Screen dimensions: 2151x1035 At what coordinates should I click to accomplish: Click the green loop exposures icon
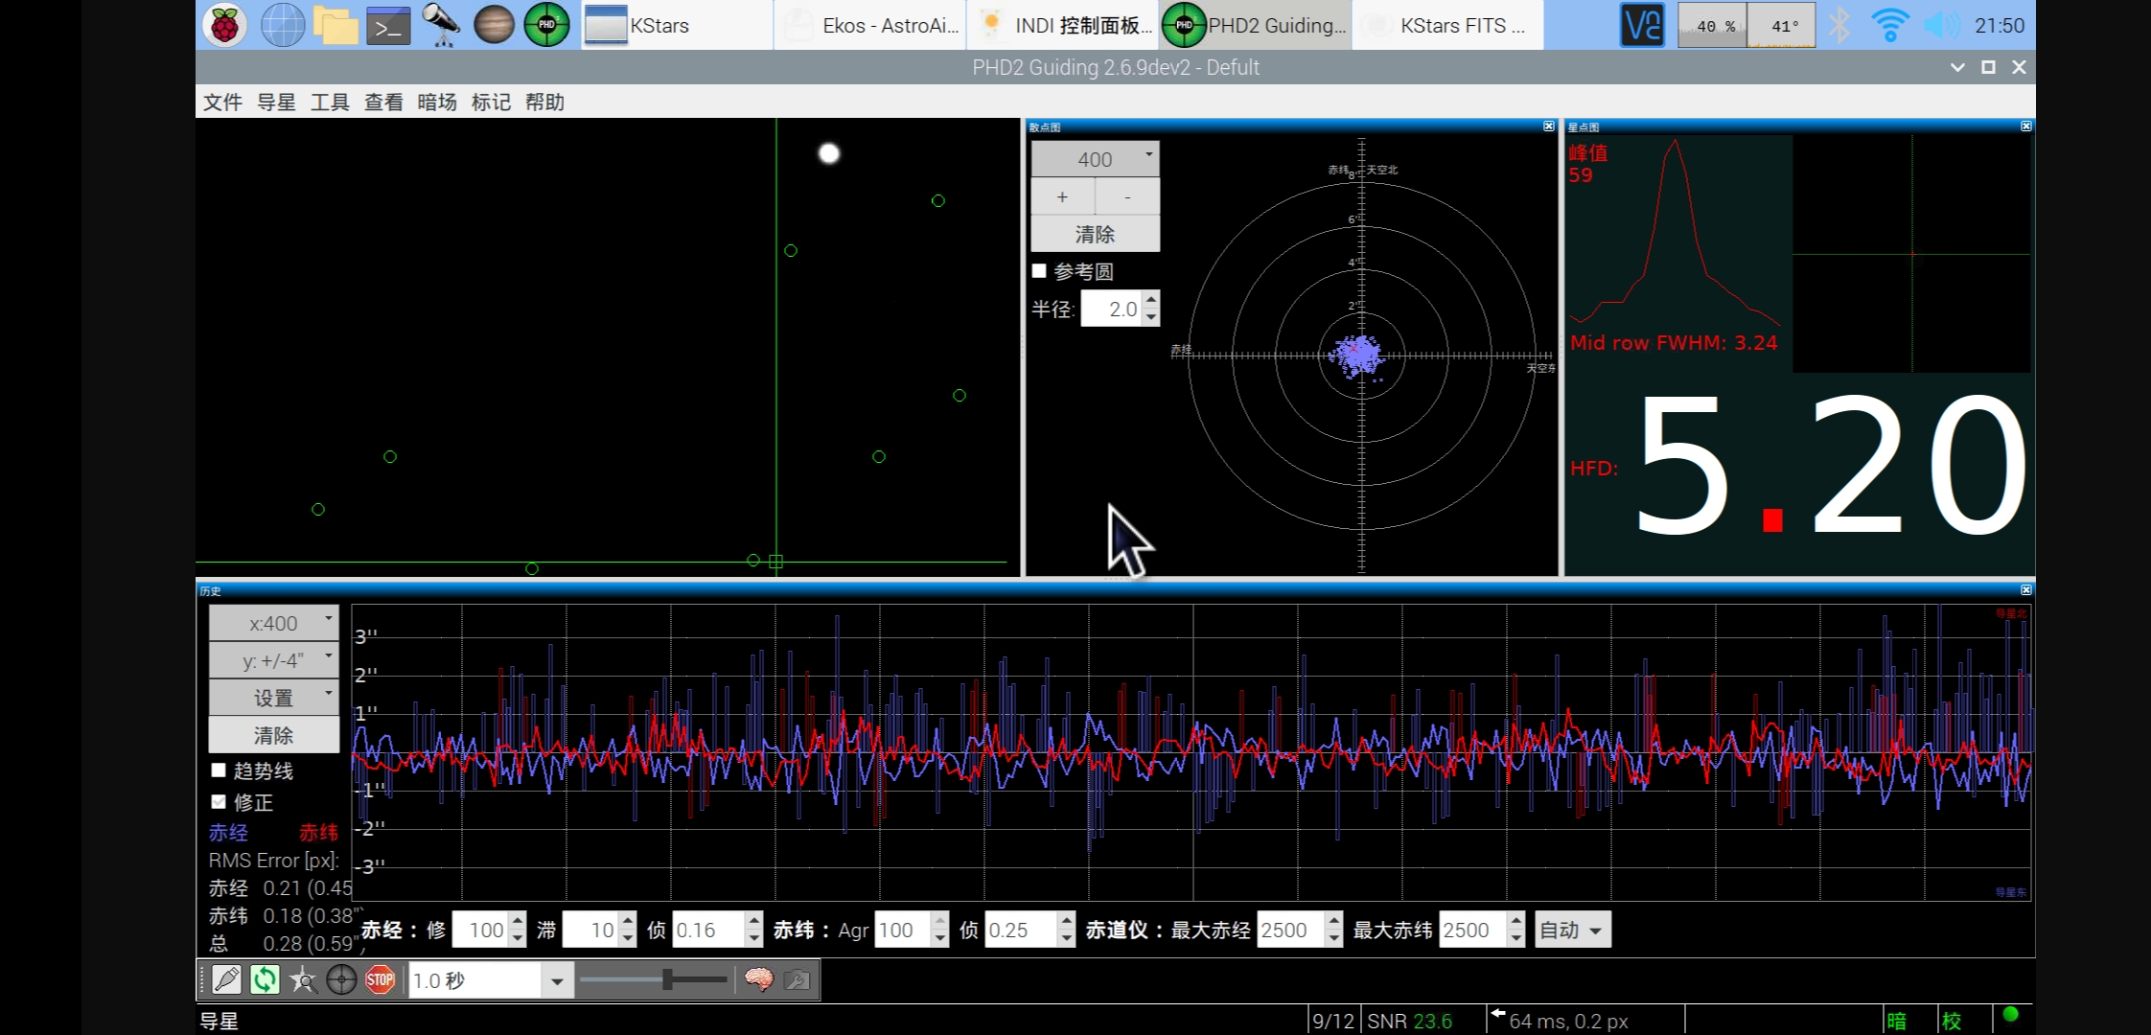click(x=265, y=979)
